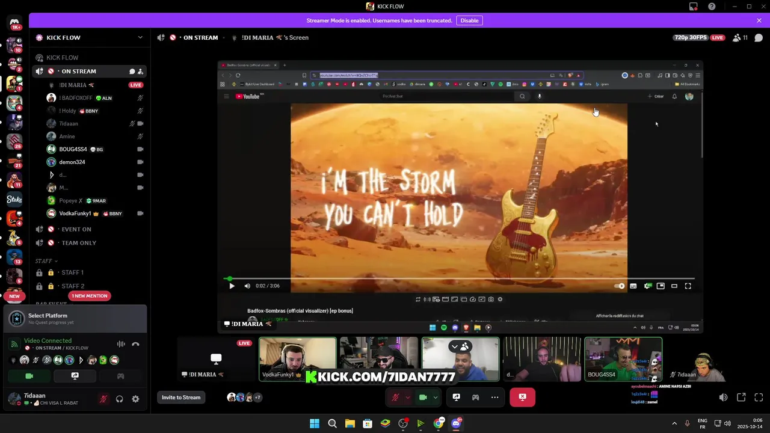
Task: Open the help question mark icon
Action: click(712, 7)
